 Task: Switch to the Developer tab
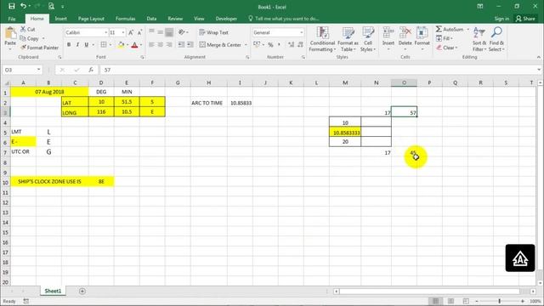tap(226, 19)
